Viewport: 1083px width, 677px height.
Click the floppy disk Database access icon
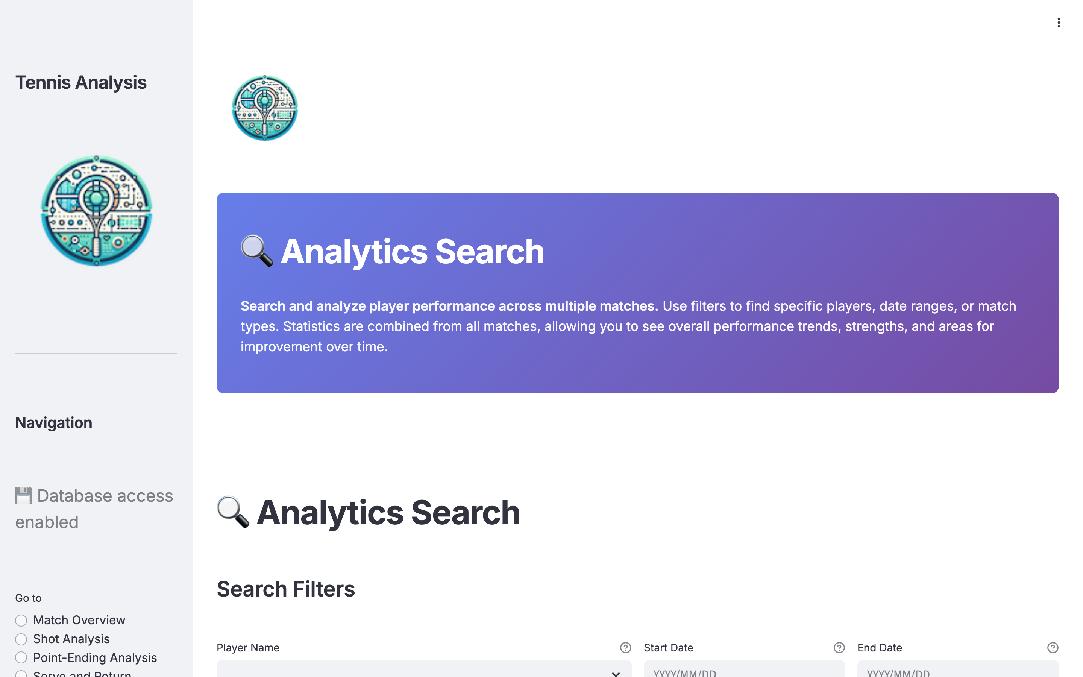tap(23, 495)
